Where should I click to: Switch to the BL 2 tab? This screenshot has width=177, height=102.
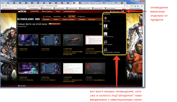click(65, 16)
